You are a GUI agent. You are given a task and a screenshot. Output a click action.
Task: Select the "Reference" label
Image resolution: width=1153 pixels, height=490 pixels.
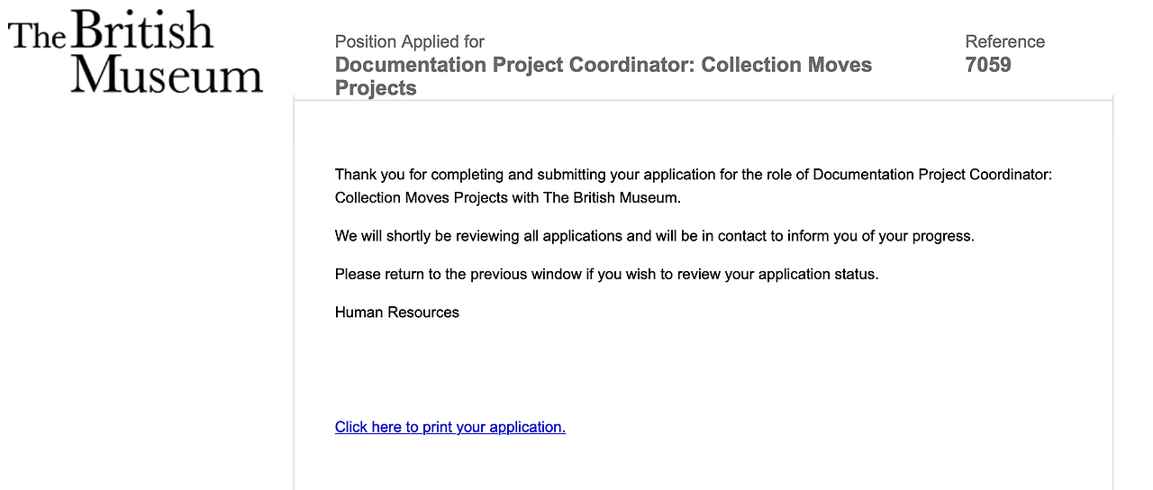(1004, 41)
